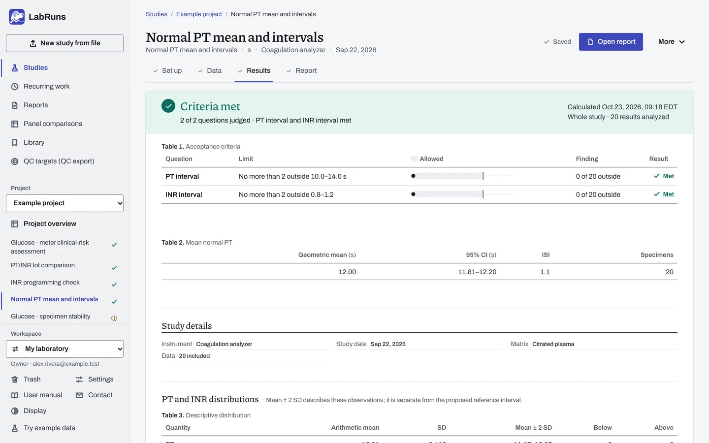Click the Settings sliders icon
The image size is (709, 443).
click(79, 380)
